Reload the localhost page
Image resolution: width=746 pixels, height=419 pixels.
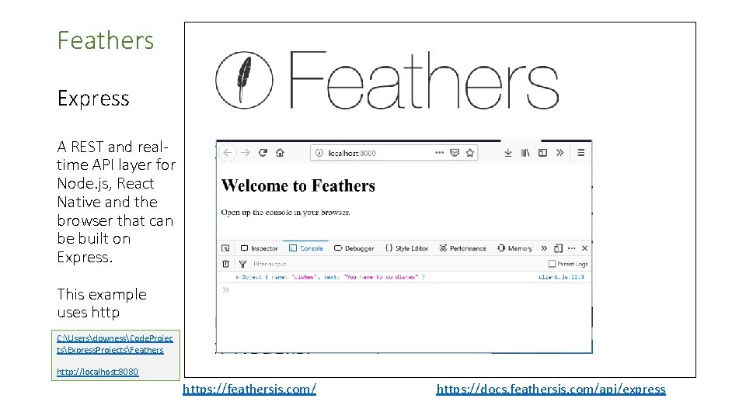(263, 153)
